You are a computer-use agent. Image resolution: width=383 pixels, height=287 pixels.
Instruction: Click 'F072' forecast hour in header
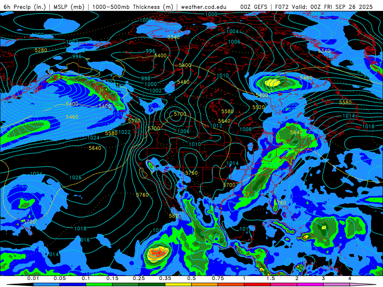(282, 7)
